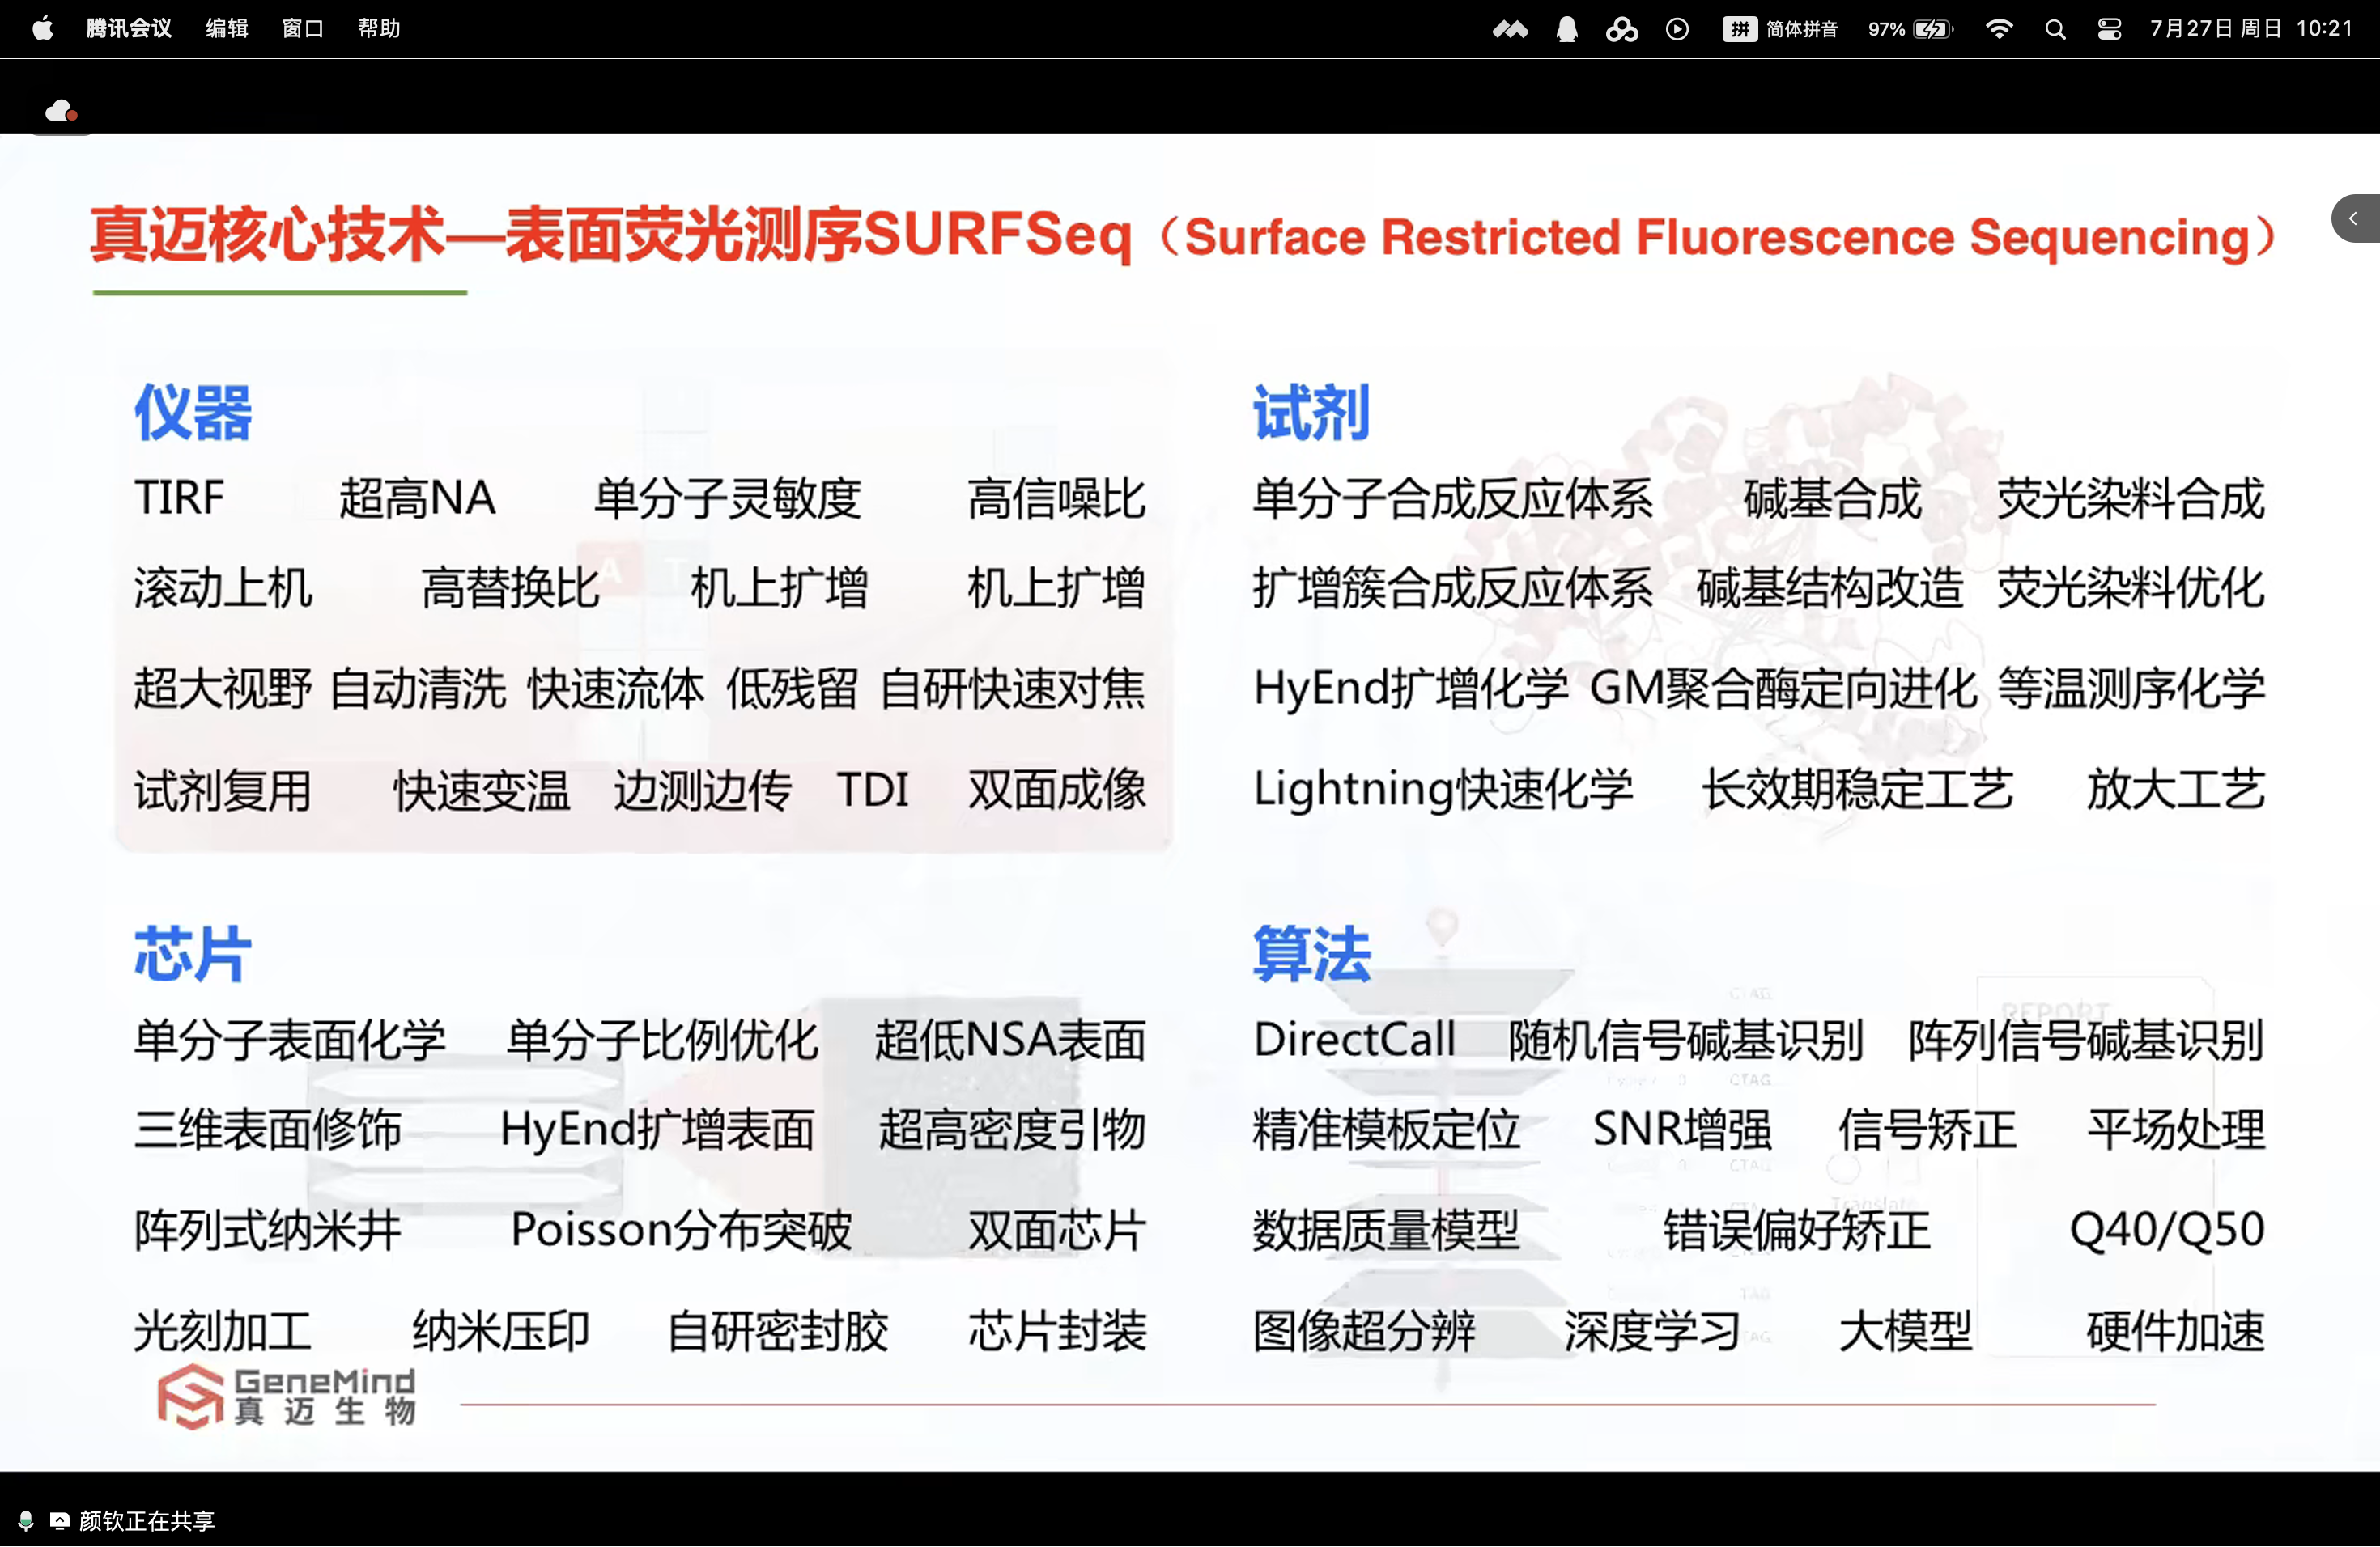Click the cloud recording indicator icon

click(x=62, y=110)
